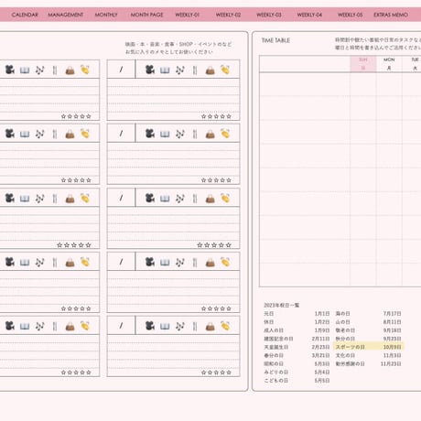Click the こどもの日 holiday entry
This screenshot has width=421, height=421.
[276, 381]
